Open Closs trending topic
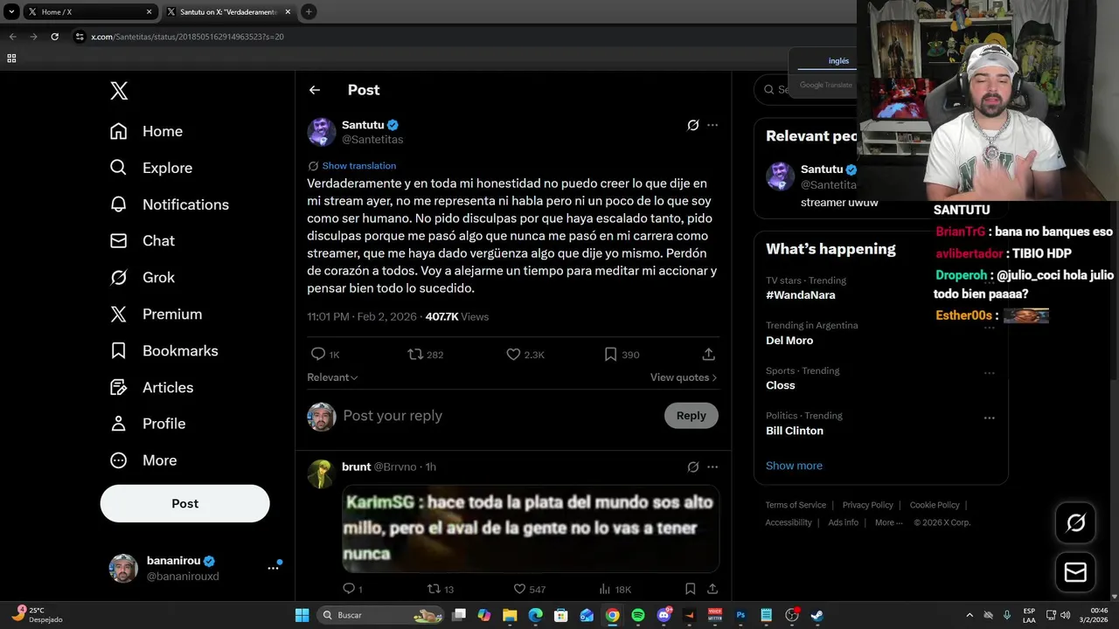This screenshot has width=1119, height=629. (x=781, y=385)
